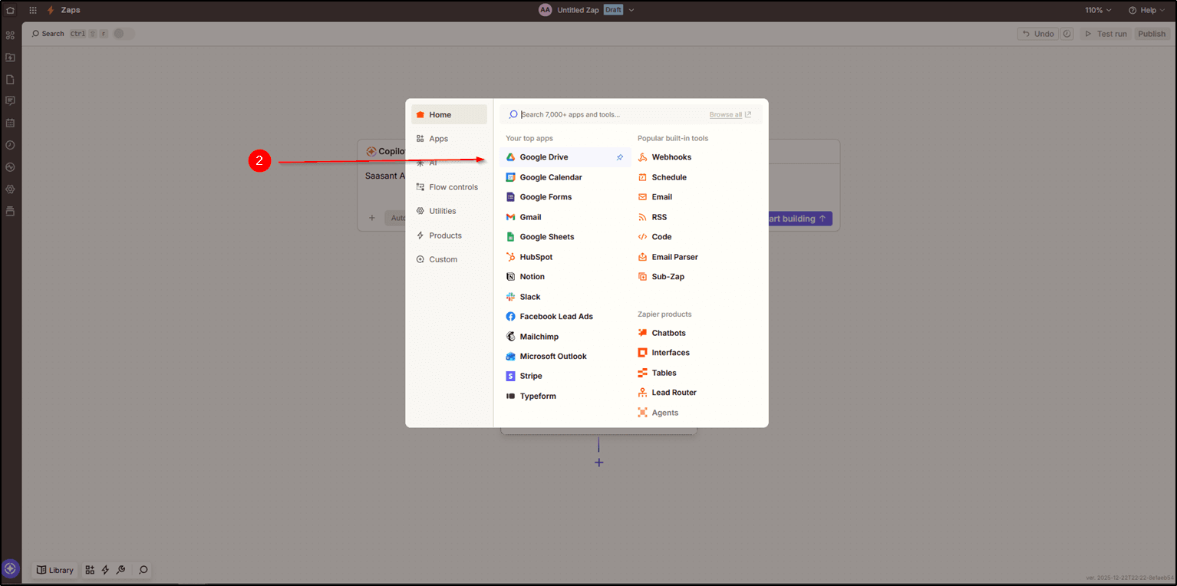
Task: Focus the Search 7,000+ apps input field
Action: tap(606, 114)
